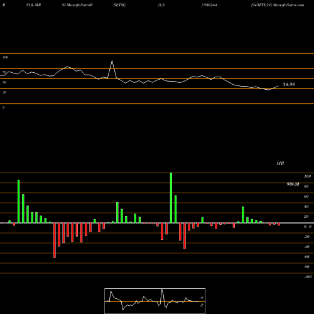Click the RSI value label 34.98
Image resolution: width=314 pixels, height=314 pixels.
(289, 84)
